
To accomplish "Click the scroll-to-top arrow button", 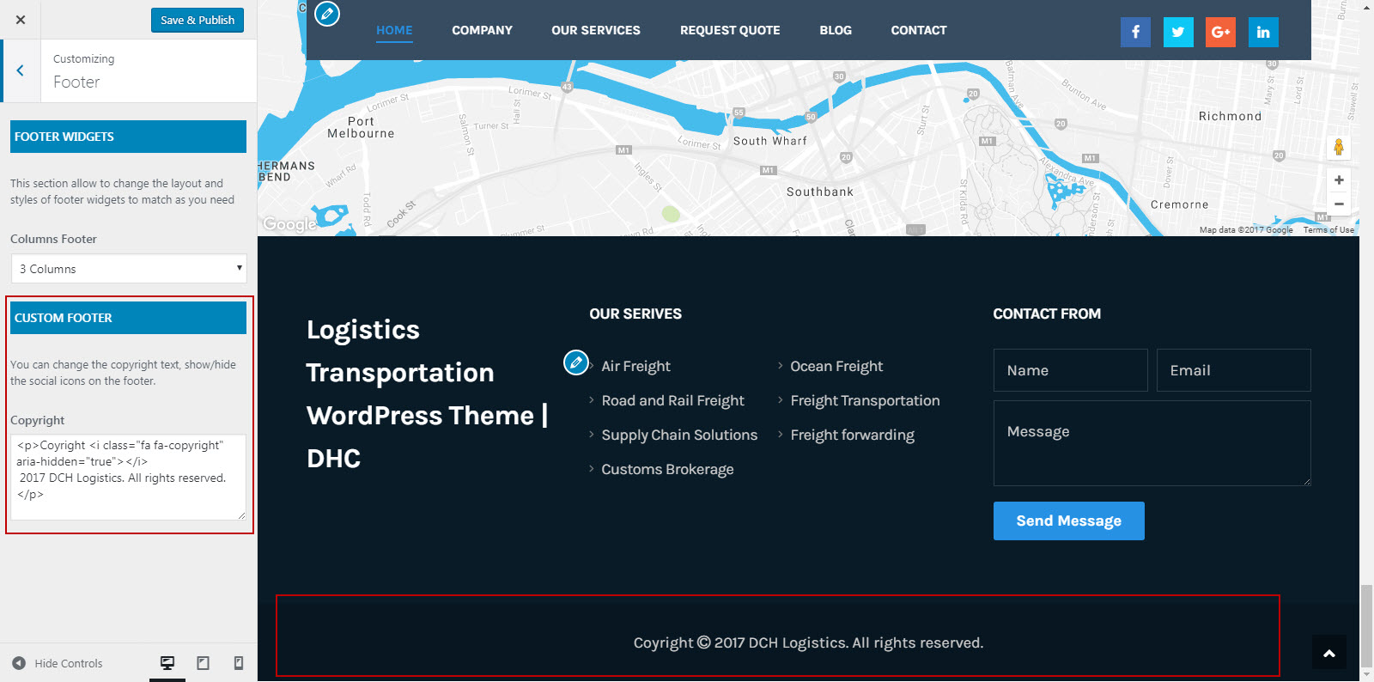I will coord(1328,653).
